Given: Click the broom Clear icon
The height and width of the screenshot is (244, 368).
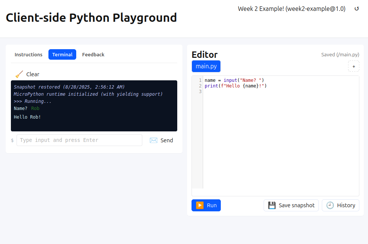Looking at the screenshot, I should pos(19,74).
